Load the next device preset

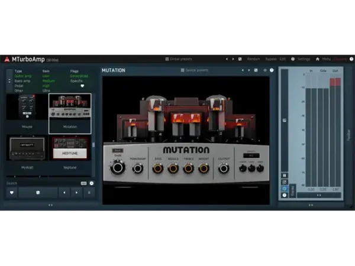(249, 70)
